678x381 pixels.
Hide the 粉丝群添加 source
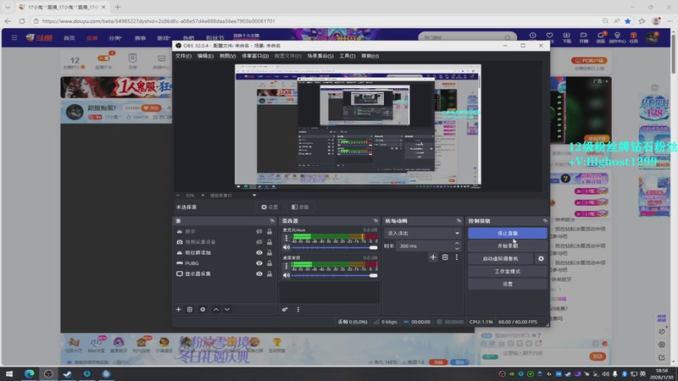(259, 252)
